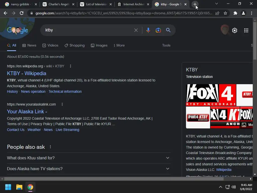Close the nancy gribble tab
Screen dimensions: 257x193
pos(36,4)
